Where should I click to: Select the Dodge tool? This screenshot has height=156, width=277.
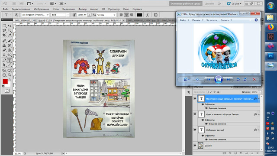(10, 55)
